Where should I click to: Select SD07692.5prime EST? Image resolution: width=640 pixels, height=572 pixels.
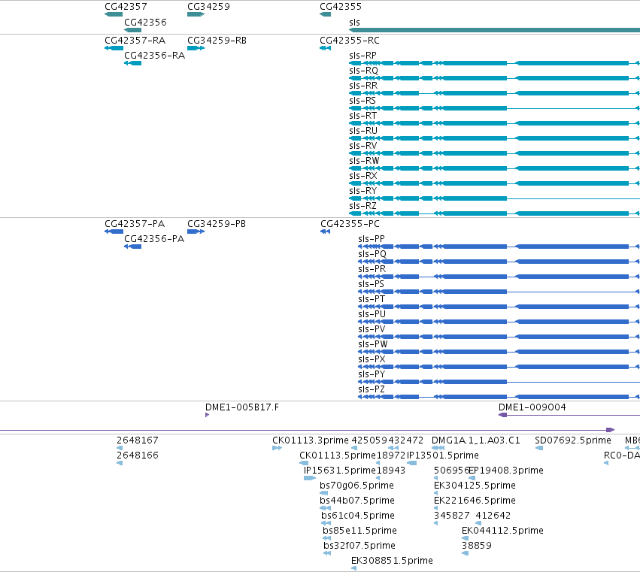(573, 440)
